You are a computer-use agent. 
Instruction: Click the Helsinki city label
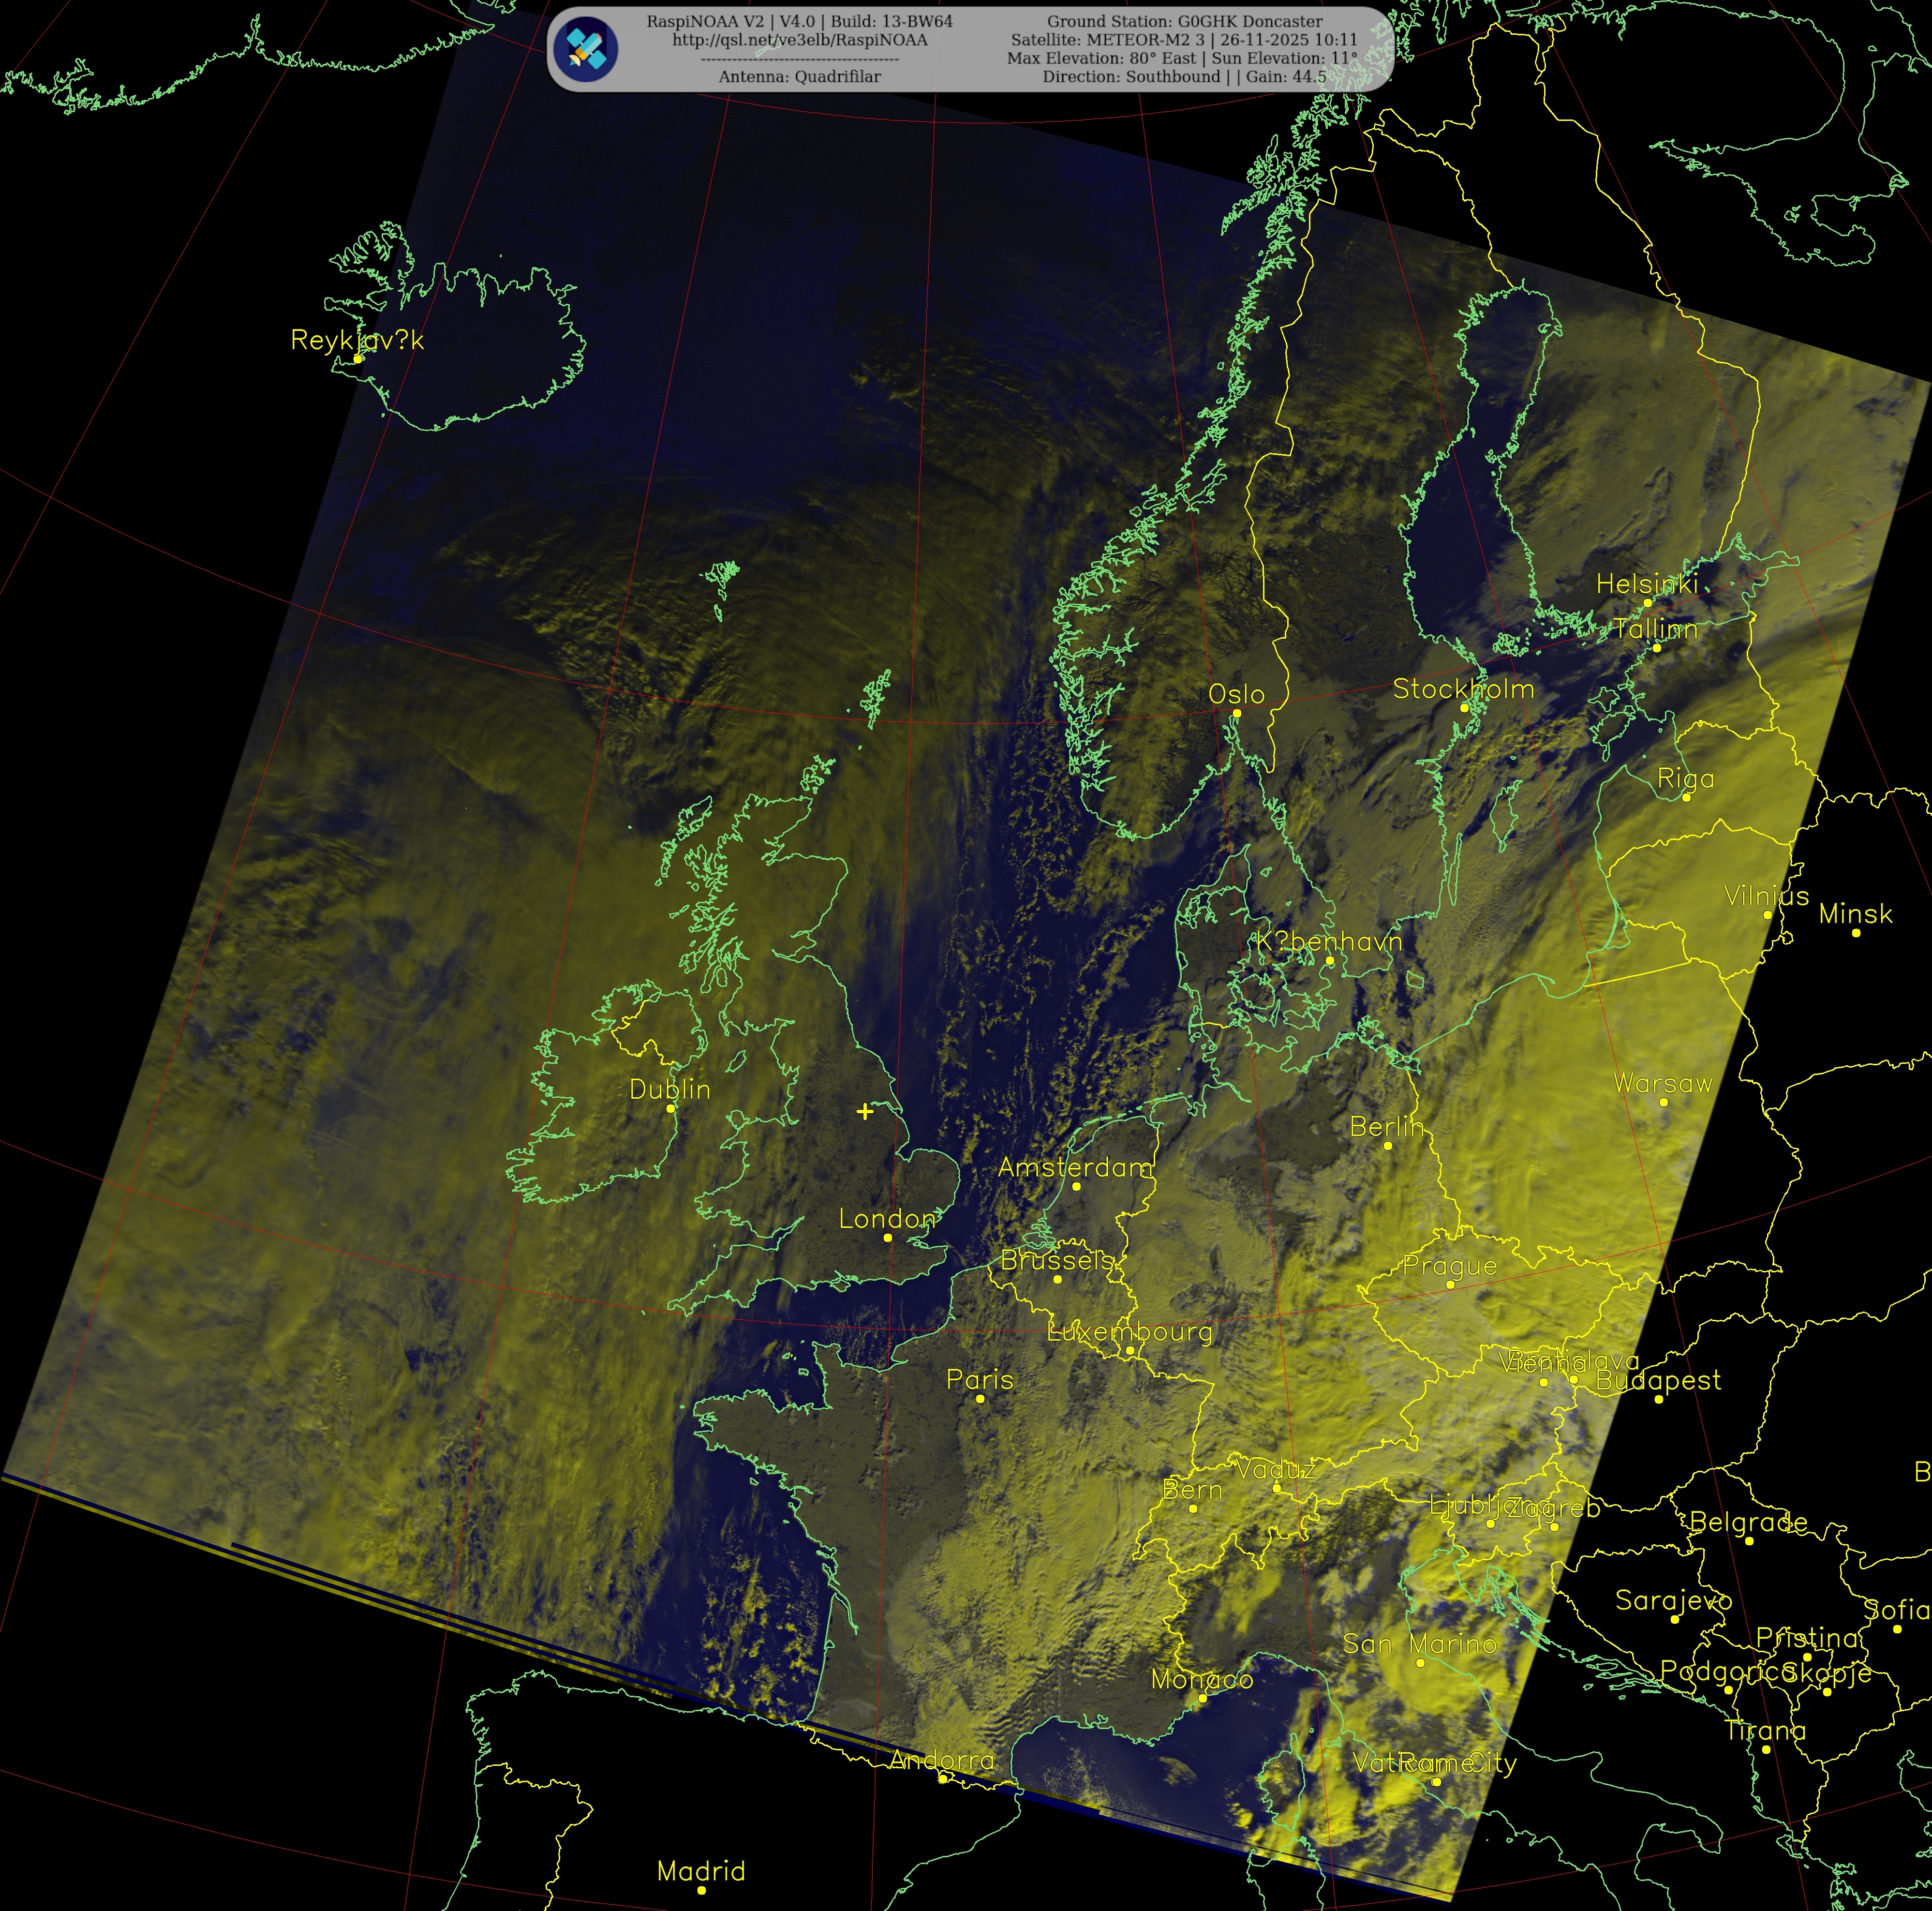[x=1646, y=584]
